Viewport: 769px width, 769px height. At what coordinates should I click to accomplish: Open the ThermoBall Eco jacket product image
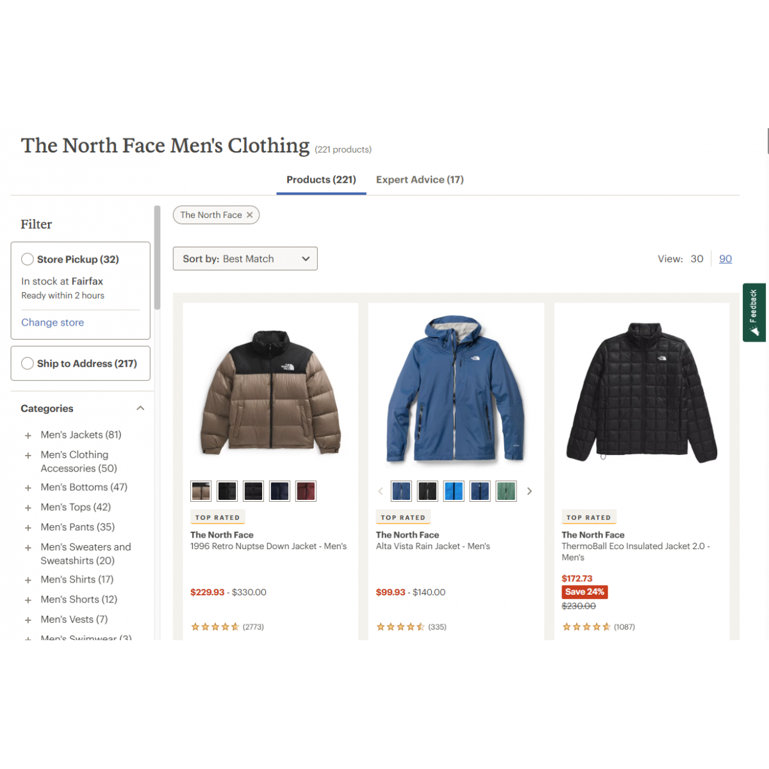(642, 392)
